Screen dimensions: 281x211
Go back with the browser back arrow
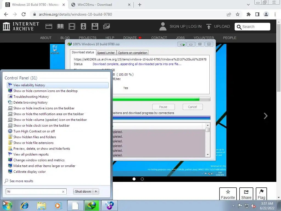pos(6,14)
